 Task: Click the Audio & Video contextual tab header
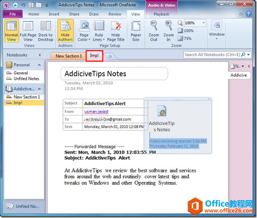(162, 6)
